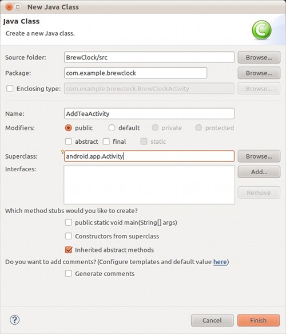Click into the Name text field

click(x=149, y=113)
